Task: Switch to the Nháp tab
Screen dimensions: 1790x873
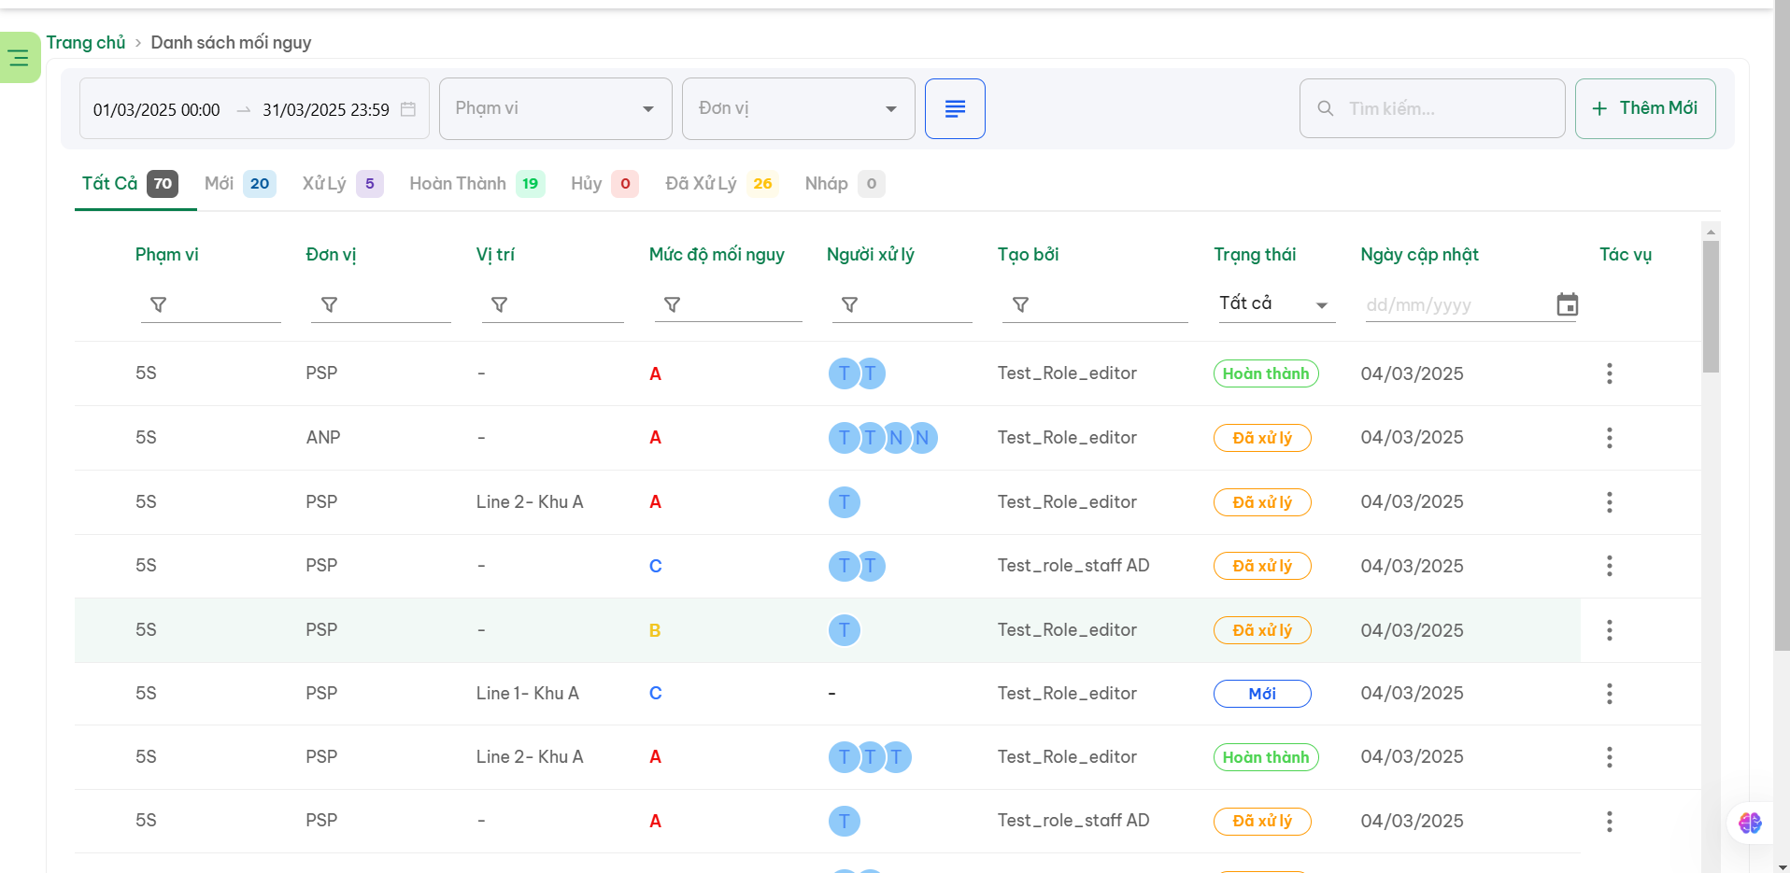Action: point(844,184)
